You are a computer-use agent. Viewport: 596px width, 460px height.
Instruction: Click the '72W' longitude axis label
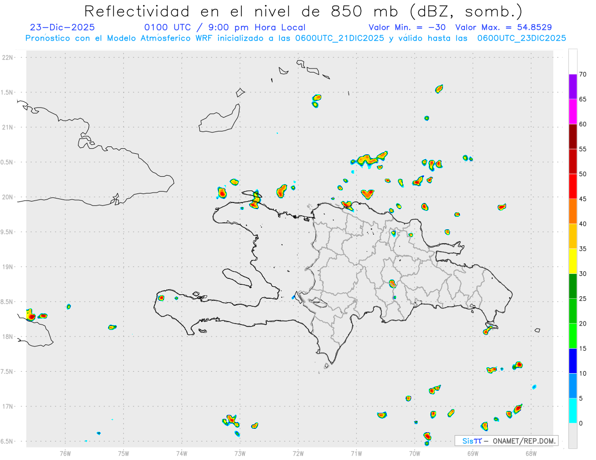298,453
